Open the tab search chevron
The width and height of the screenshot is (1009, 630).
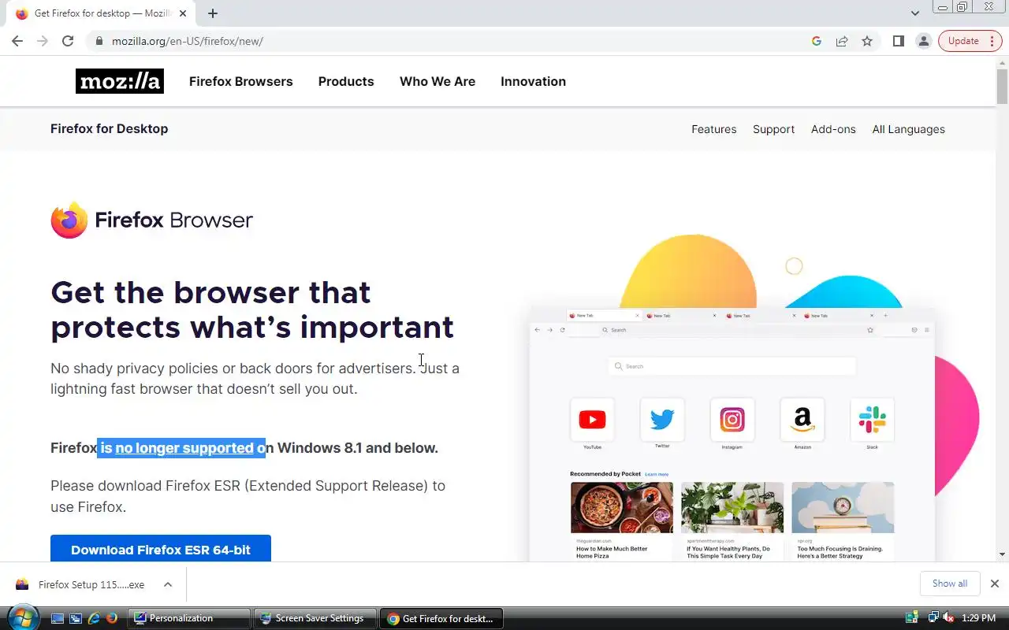[x=915, y=13]
